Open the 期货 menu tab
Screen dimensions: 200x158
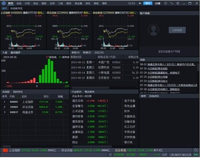[69, 3]
